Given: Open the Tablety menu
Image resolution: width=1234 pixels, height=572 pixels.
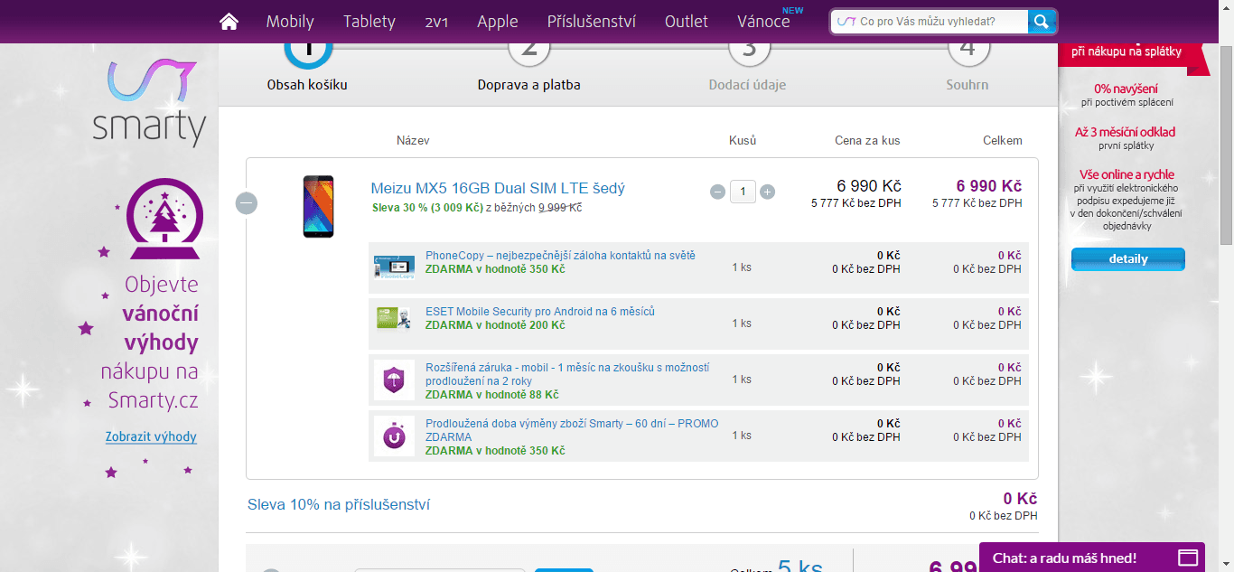Looking at the screenshot, I should (x=369, y=22).
